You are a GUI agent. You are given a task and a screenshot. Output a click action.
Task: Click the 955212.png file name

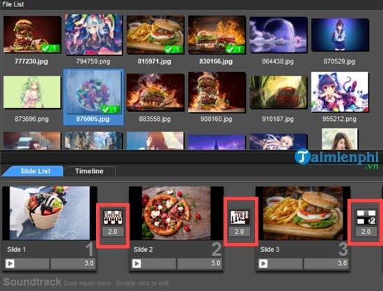click(339, 119)
